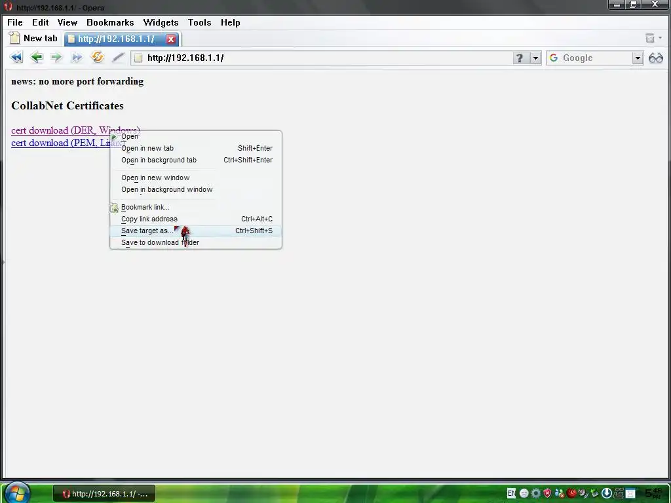Viewport: 671px width, 503px height.
Task: Open the Bookmarks menu
Action: pos(110,22)
